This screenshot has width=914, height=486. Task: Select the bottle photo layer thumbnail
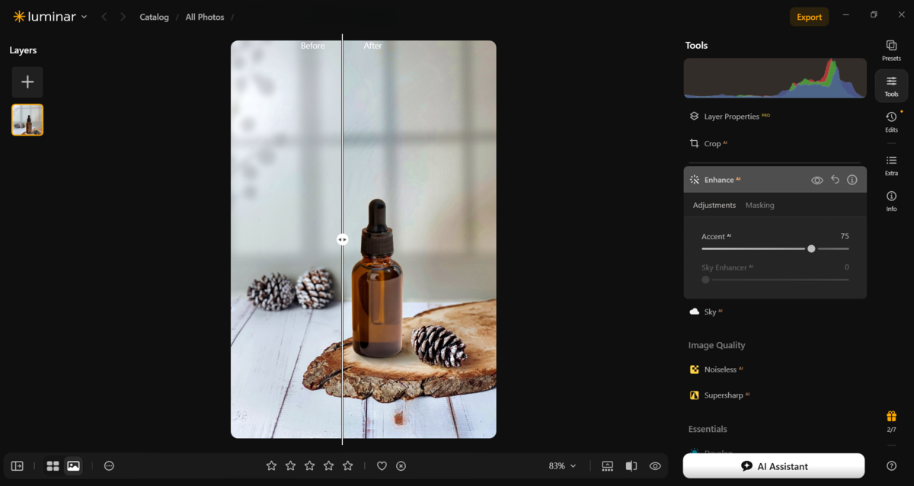tap(27, 120)
